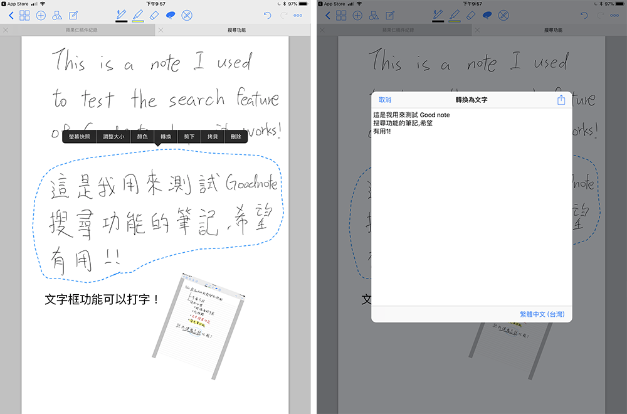Select the 搜尋功能 tab in right screenshot

(x=554, y=30)
